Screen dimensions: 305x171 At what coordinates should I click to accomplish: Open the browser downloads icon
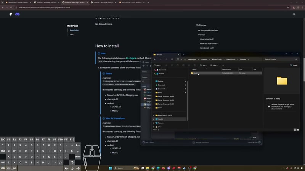click(294, 8)
